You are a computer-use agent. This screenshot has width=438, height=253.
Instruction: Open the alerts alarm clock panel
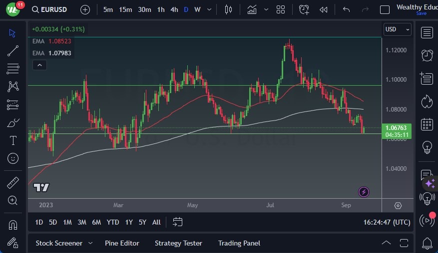(427, 55)
